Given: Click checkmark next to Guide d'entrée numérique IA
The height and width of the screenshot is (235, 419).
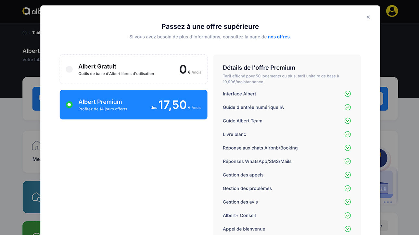Looking at the screenshot, I should [x=348, y=107].
